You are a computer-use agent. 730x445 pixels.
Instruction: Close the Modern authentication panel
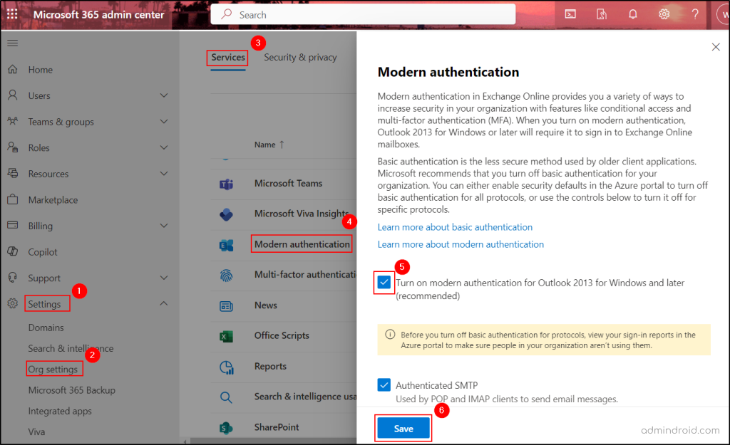point(716,47)
